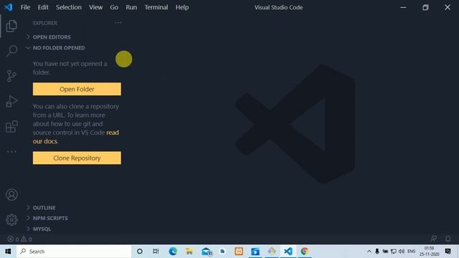Open the feedback icon in status bar
Viewport: 459px width, 258px height.
(434, 239)
